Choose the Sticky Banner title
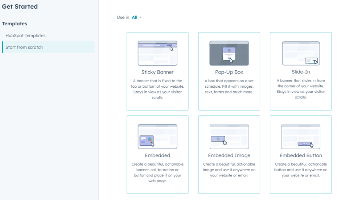 click(x=157, y=72)
